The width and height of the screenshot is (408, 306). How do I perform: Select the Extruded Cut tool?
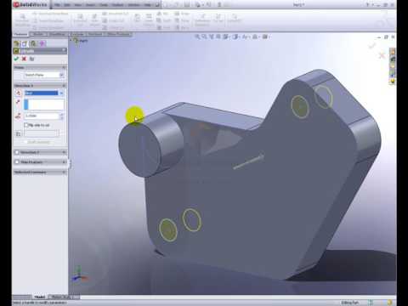coord(80,20)
